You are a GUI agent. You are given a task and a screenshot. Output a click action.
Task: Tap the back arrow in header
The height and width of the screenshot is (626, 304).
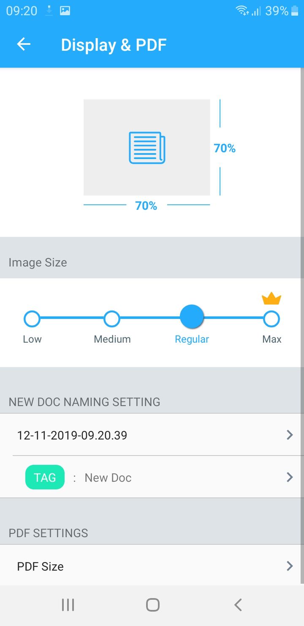pos(24,44)
